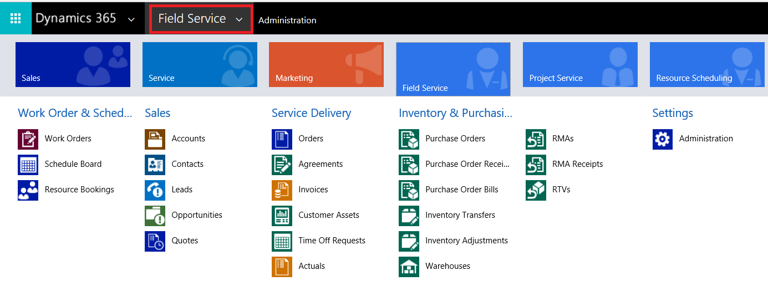Viewport: 768px width, 291px height.
Task: Click the RMA Receipts icon
Action: click(536, 165)
